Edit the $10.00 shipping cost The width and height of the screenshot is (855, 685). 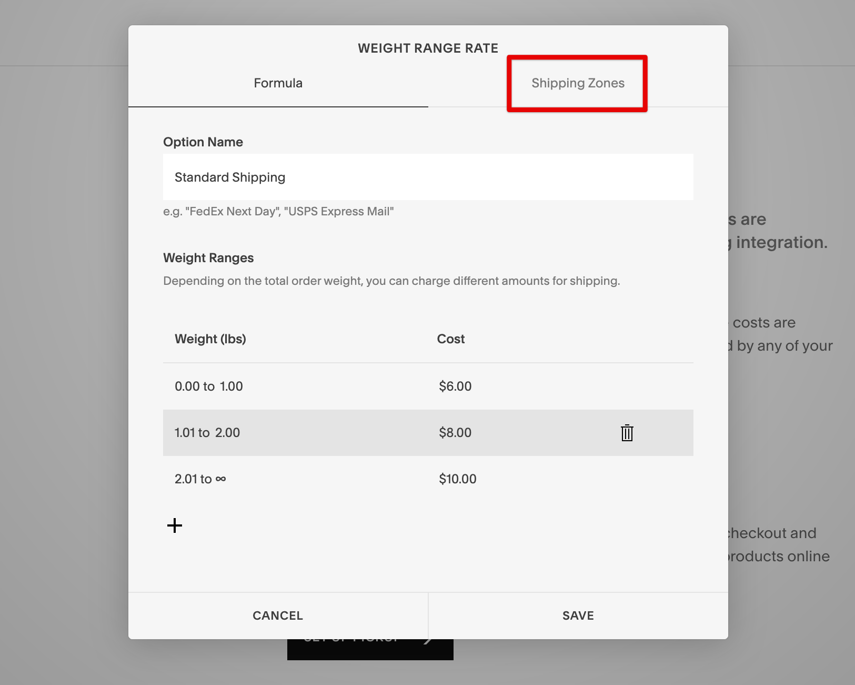click(x=457, y=479)
